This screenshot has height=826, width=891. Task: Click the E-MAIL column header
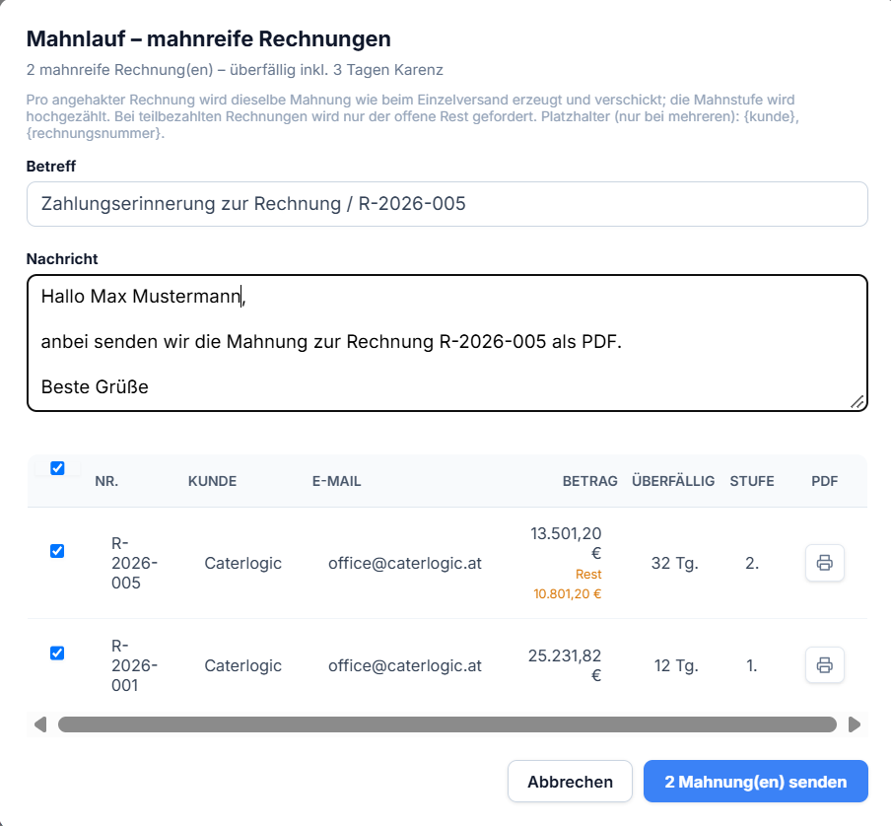click(x=336, y=481)
